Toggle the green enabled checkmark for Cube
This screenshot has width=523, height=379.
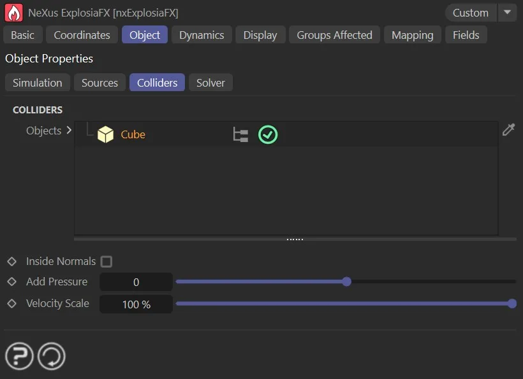coord(268,135)
